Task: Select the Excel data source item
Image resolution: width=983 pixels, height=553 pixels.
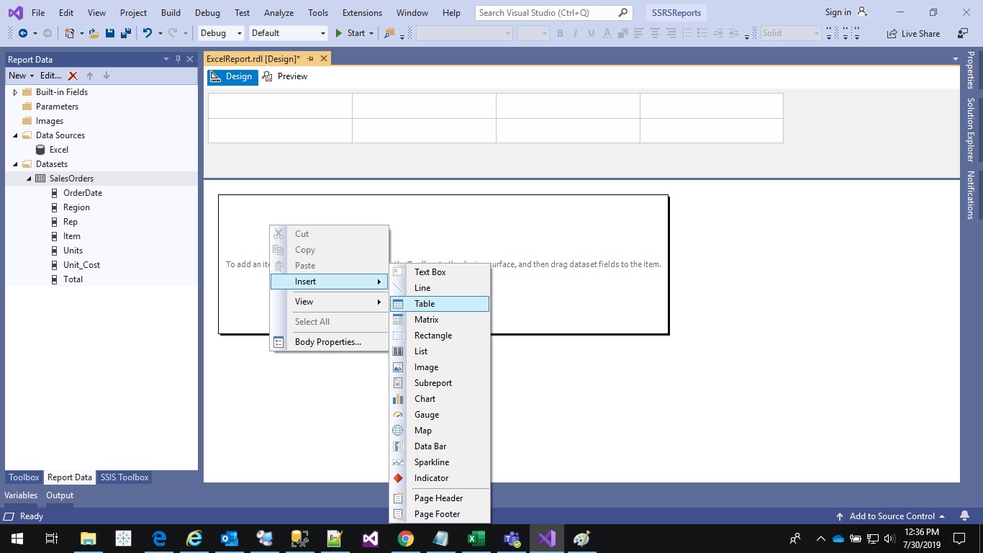Action: (x=59, y=150)
